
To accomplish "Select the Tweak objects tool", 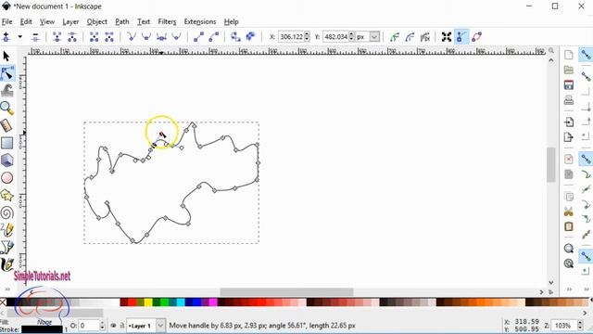I will coord(7,91).
